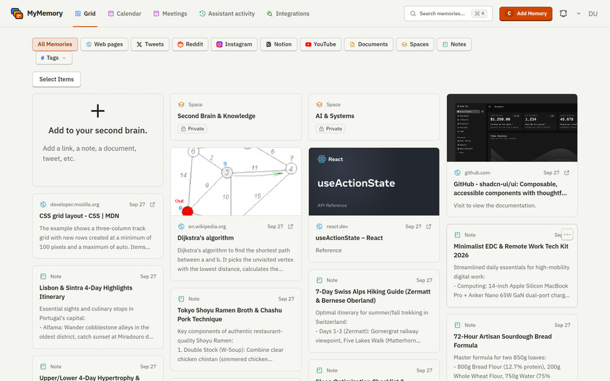The image size is (610, 381).
Task: Open external link icon on CSS grid layout card
Action: click(x=152, y=205)
